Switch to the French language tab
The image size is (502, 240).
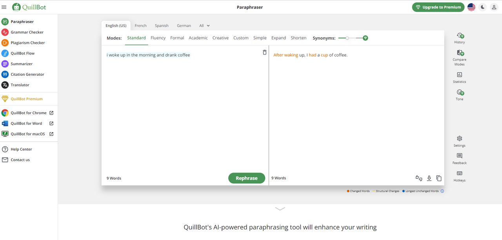[x=140, y=25]
